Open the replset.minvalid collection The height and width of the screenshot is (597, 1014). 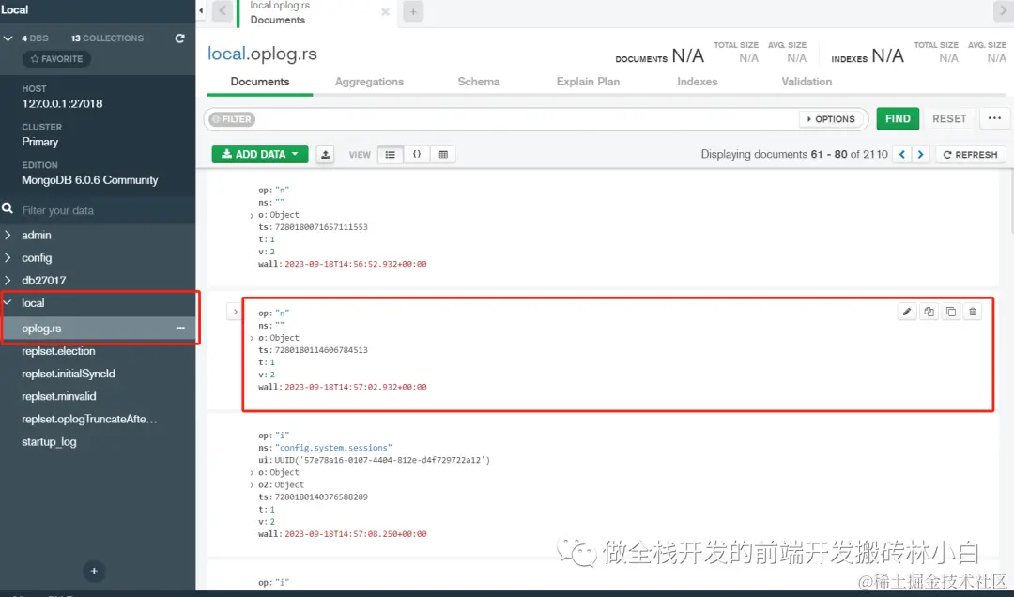pos(59,396)
